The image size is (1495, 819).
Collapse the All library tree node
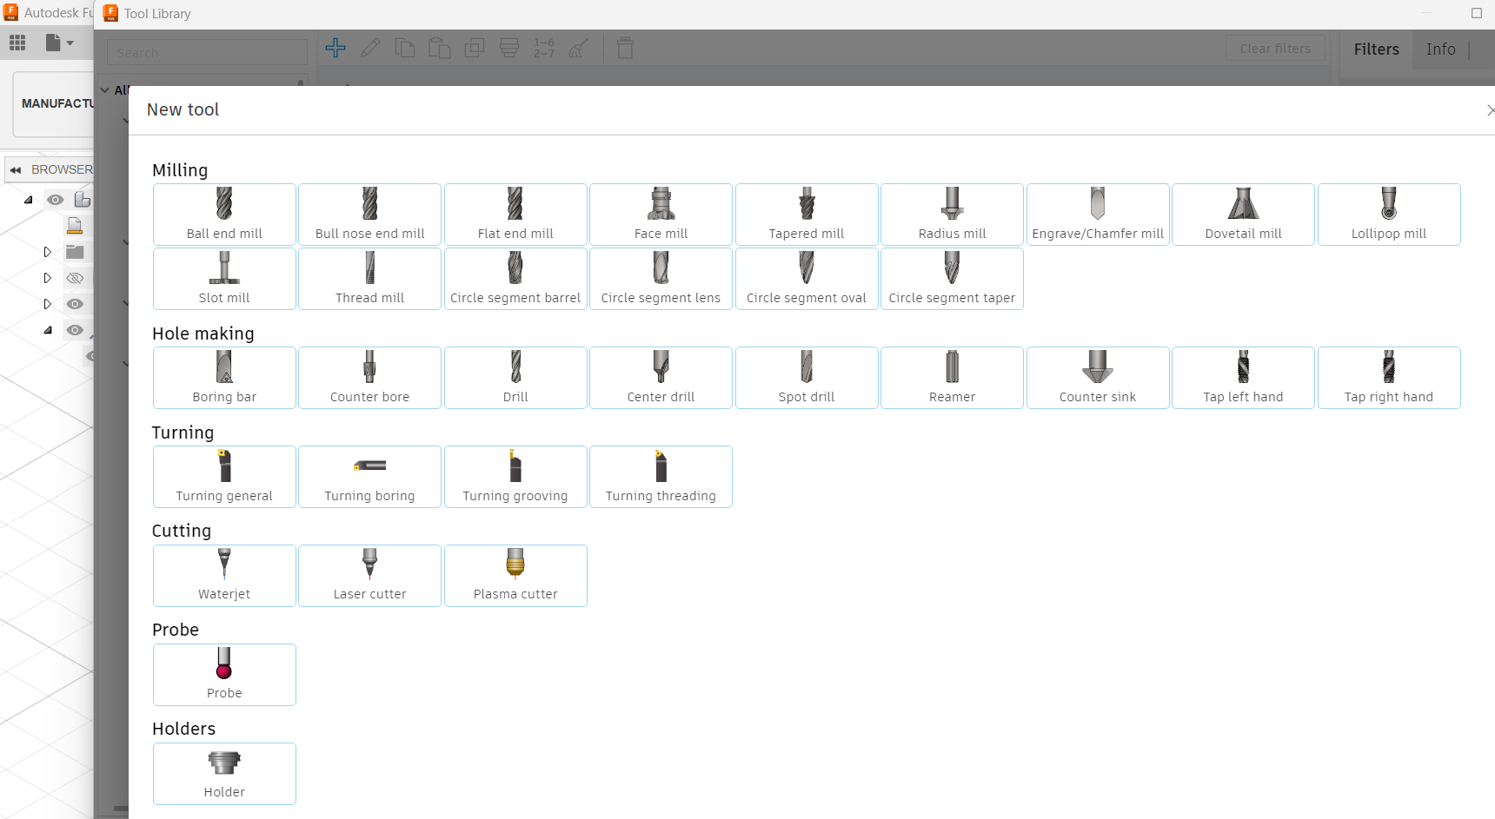pos(105,90)
